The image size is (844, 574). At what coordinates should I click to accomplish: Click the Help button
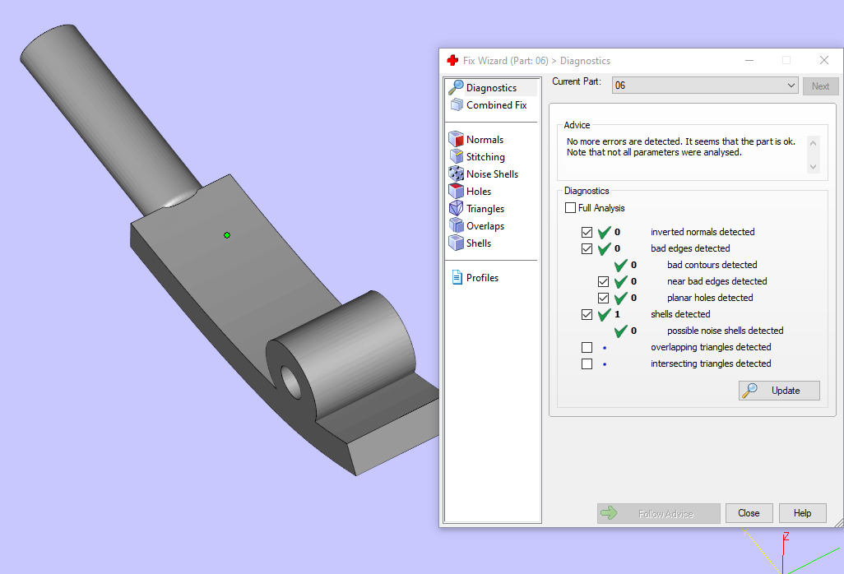[802, 513]
